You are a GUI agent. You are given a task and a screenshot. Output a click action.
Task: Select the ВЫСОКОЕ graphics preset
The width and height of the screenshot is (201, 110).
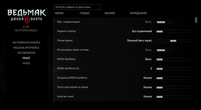110,13
